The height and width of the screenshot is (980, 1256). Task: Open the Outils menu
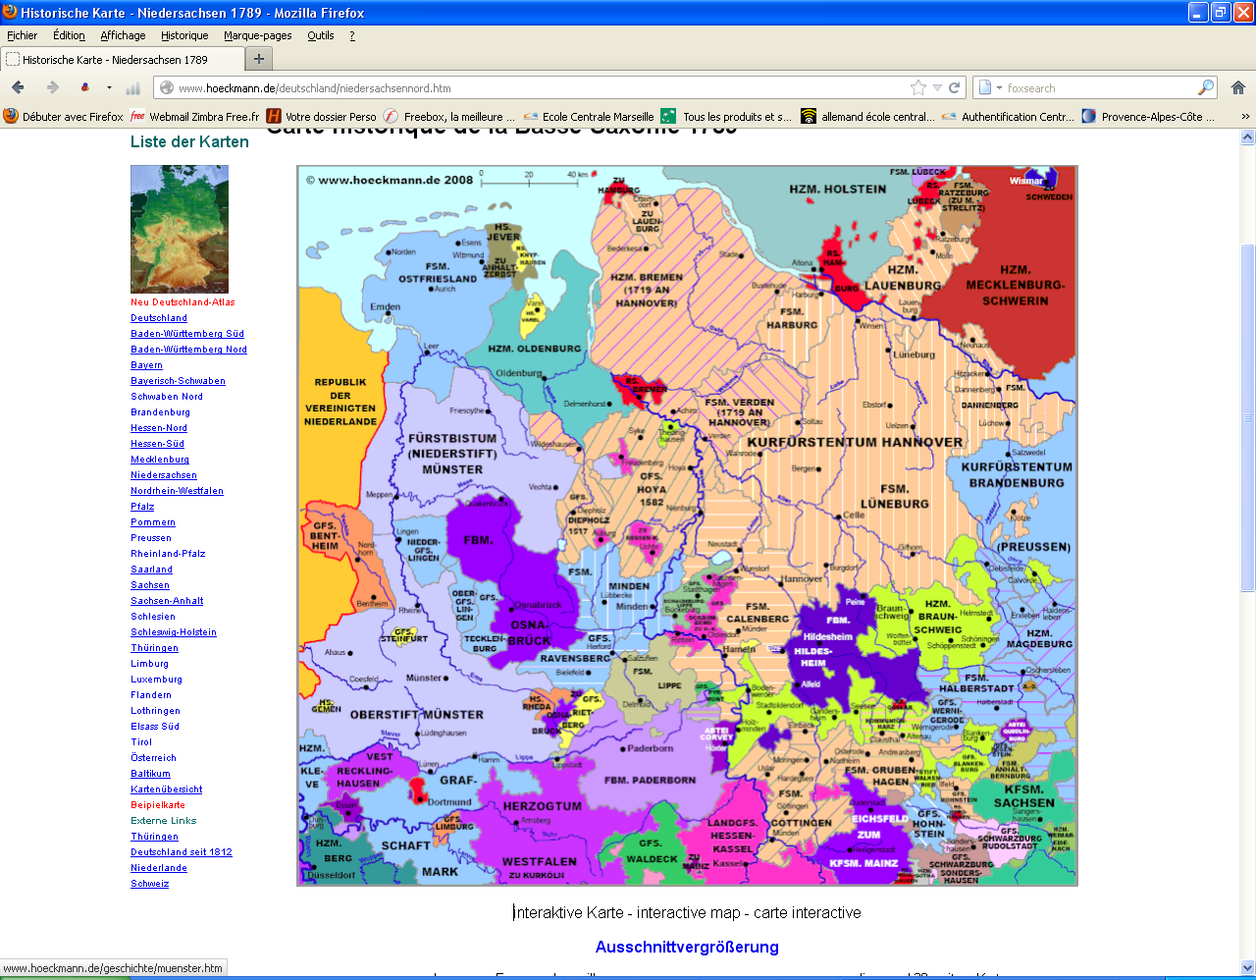click(x=321, y=35)
